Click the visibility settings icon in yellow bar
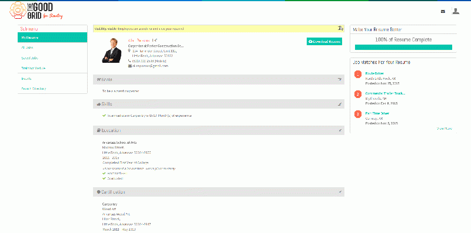471x233 pixels. click(340, 28)
